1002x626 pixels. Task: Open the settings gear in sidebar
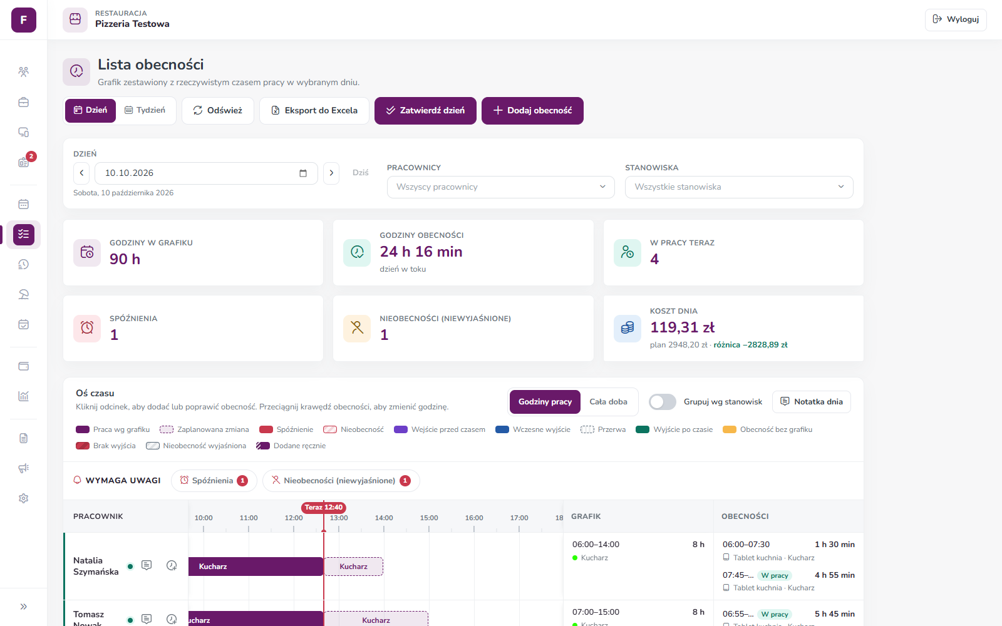point(23,498)
